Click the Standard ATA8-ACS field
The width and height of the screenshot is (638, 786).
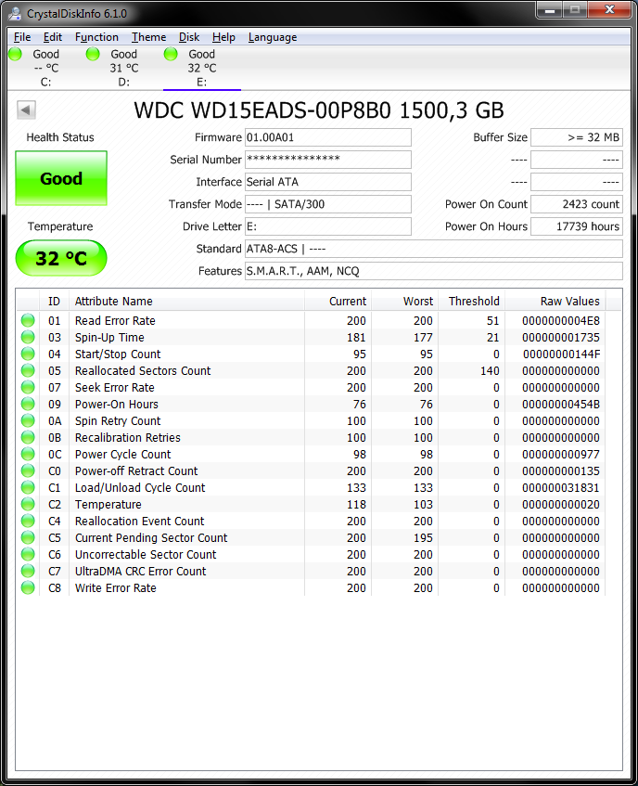click(434, 249)
